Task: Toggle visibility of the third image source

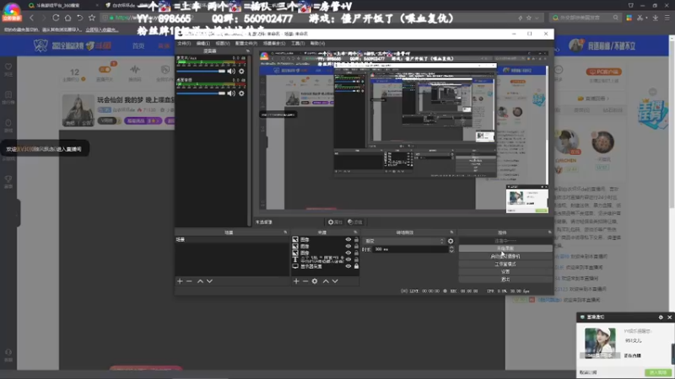Action: [348, 253]
